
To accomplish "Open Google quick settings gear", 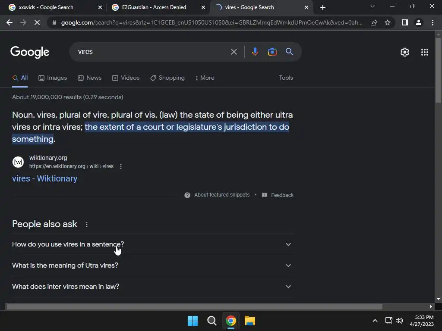I will pyautogui.click(x=405, y=52).
